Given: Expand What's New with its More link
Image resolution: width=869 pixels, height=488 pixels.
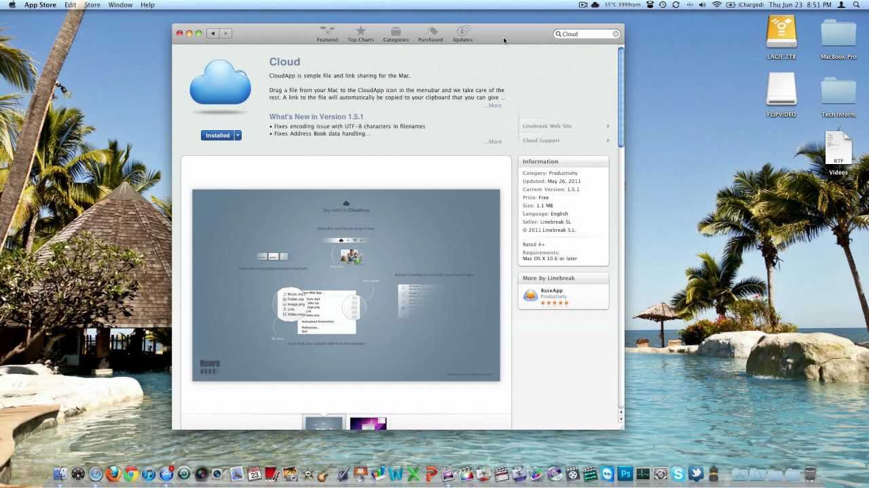Looking at the screenshot, I should point(494,142).
